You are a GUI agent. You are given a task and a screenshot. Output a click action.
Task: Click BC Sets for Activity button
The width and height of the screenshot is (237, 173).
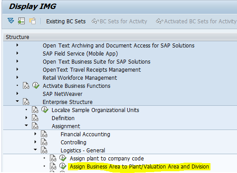coord(119,22)
